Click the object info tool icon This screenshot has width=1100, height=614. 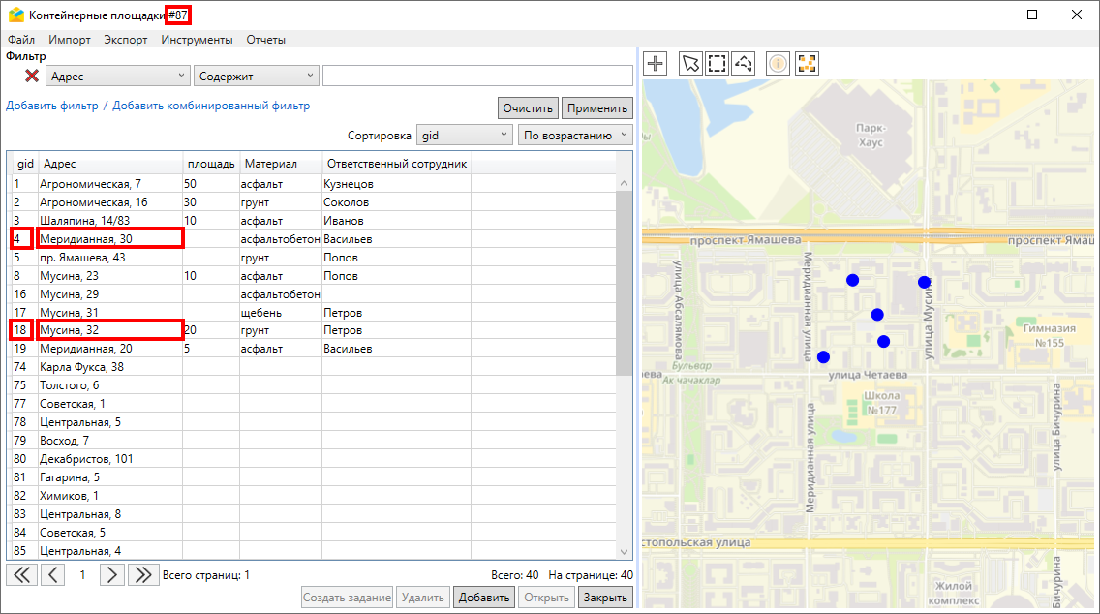[778, 64]
